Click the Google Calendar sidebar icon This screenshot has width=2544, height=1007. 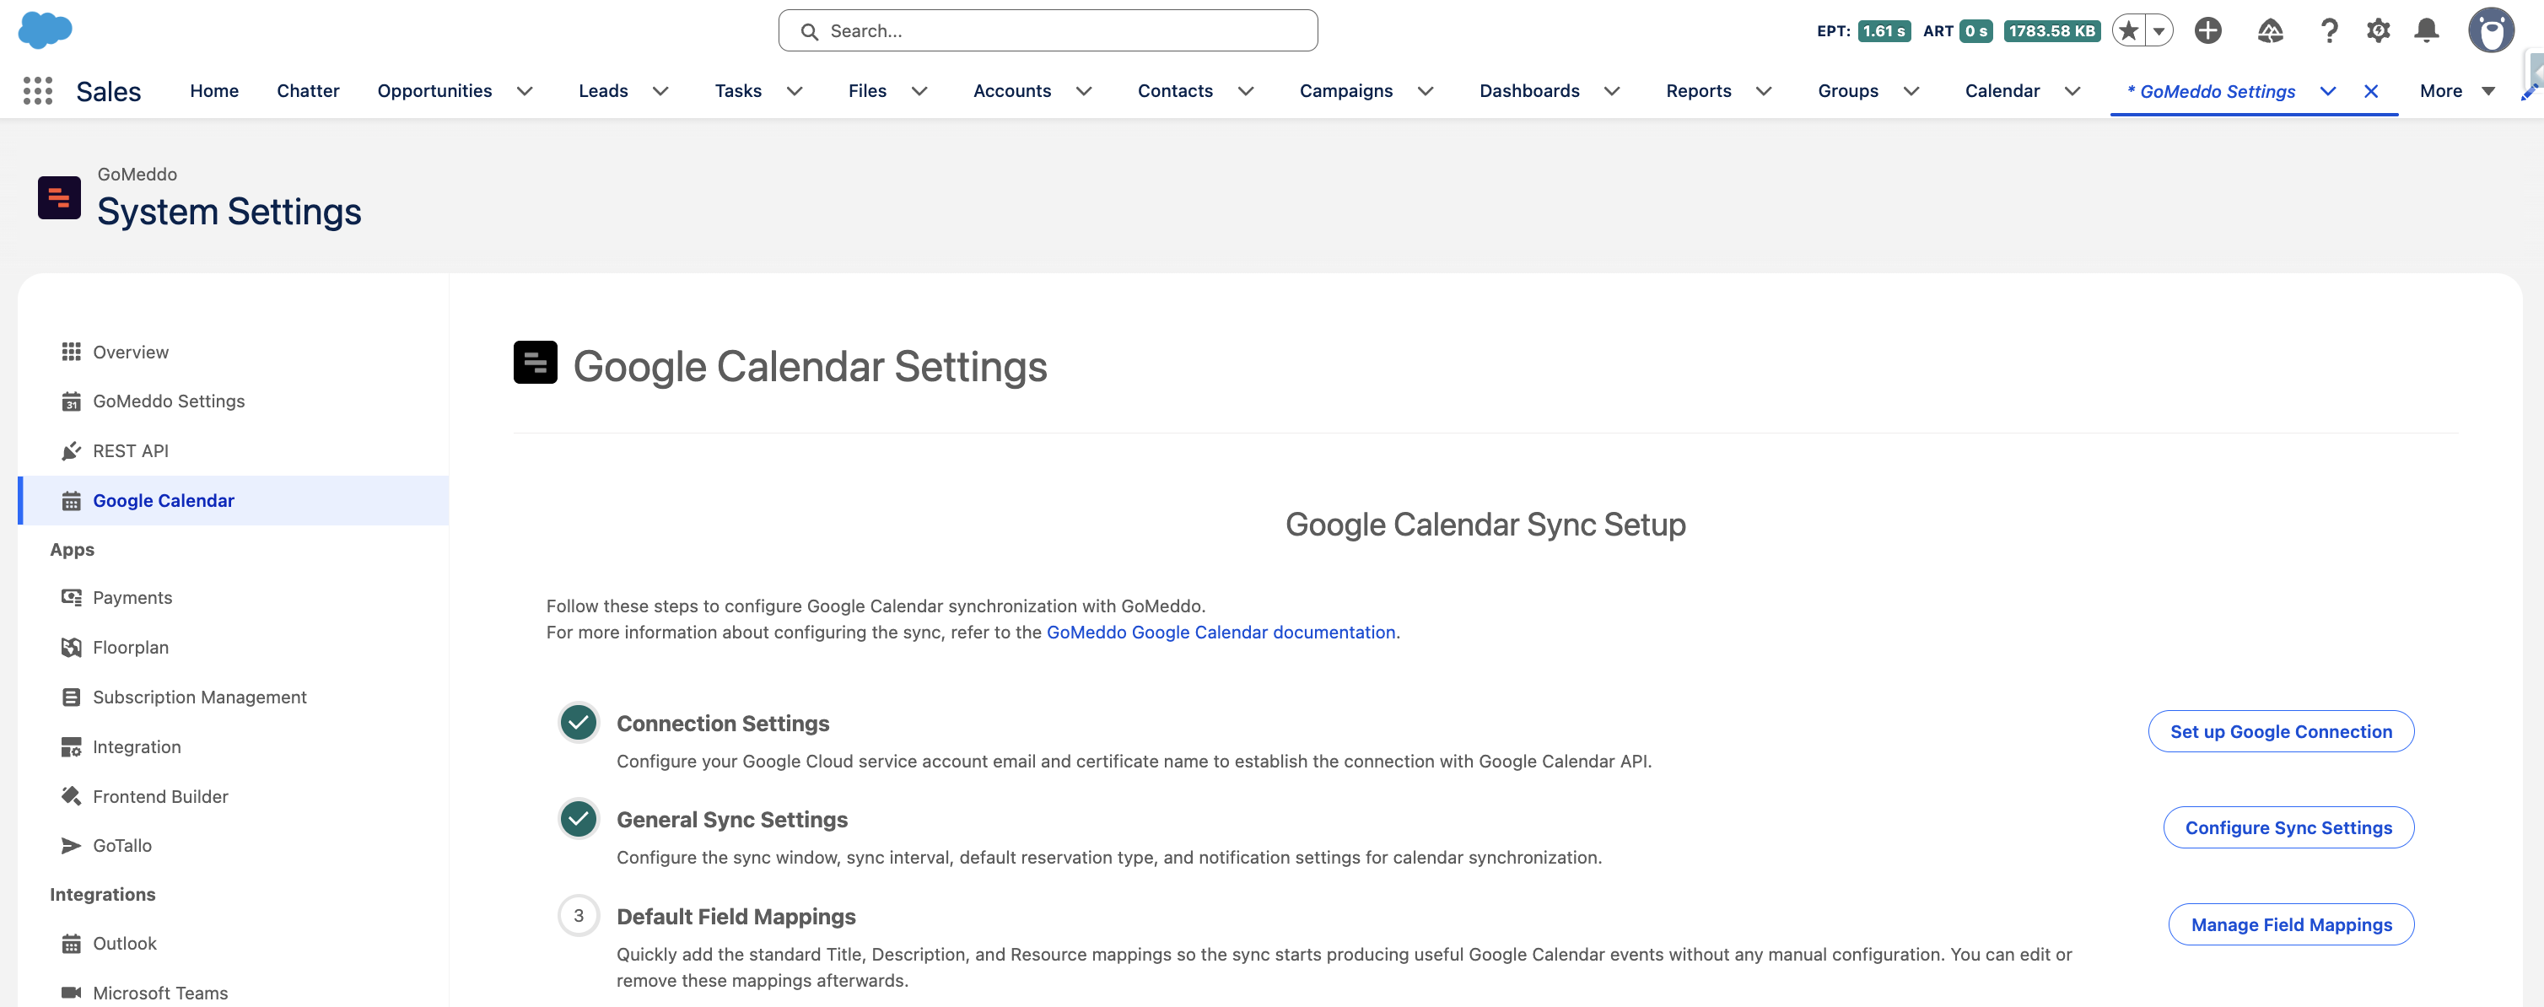pyautogui.click(x=71, y=500)
